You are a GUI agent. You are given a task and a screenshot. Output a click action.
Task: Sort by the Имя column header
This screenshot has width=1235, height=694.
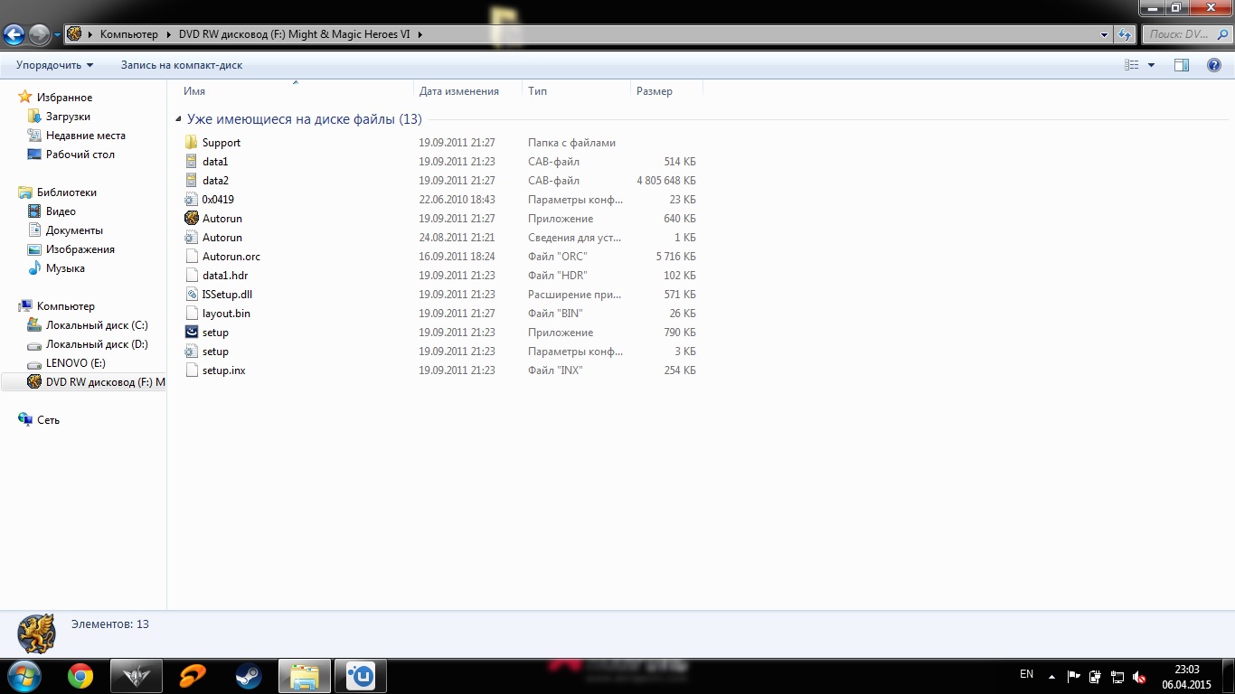[x=194, y=91]
